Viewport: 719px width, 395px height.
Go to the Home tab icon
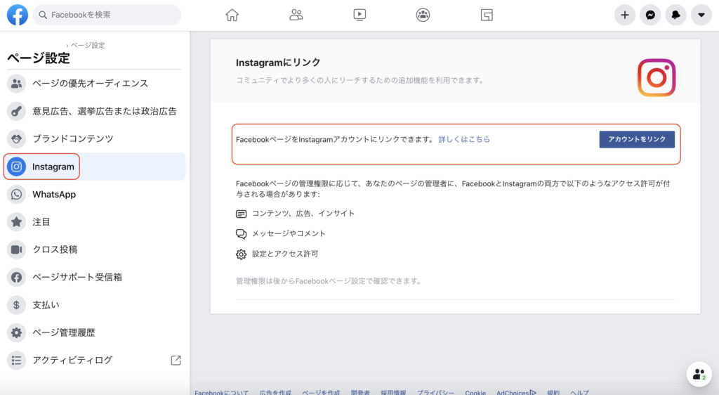point(232,15)
